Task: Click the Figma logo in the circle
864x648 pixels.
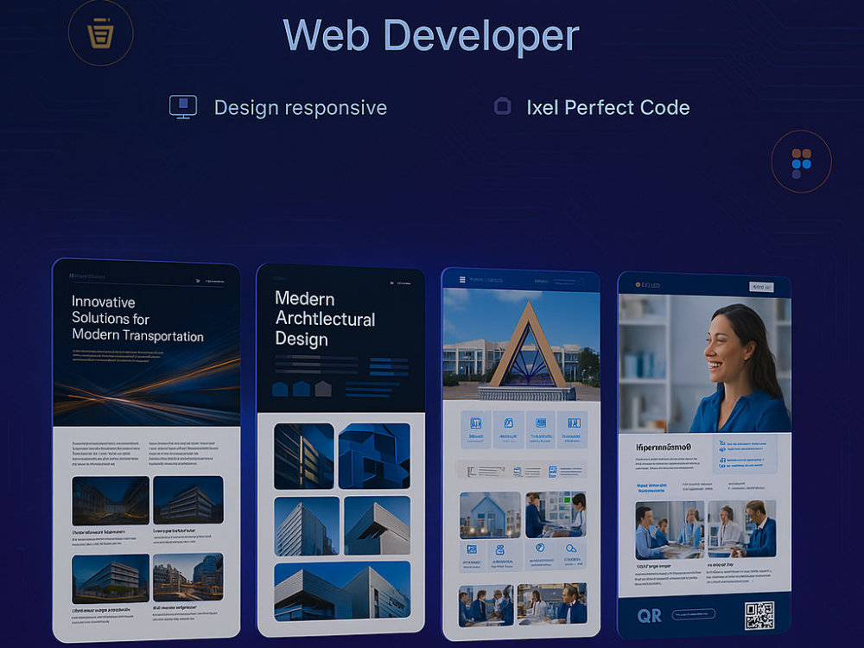Action: (x=801, y=163)
